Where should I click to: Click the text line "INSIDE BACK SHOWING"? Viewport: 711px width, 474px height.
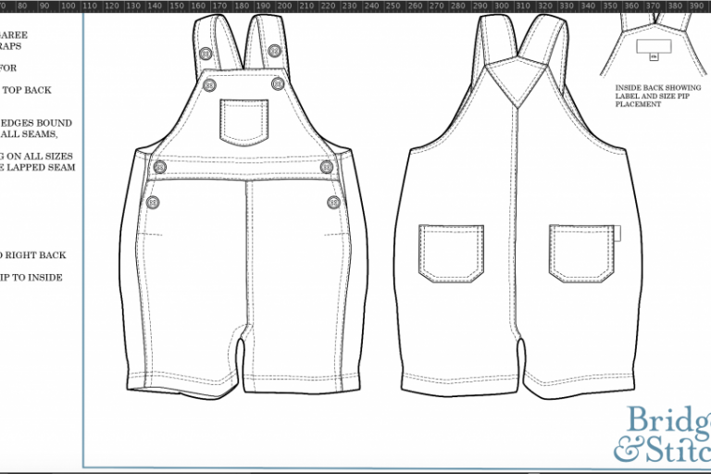point(658,88)
